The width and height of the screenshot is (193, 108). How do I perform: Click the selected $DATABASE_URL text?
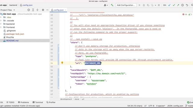pyautogui.click(x=93, y=63)
